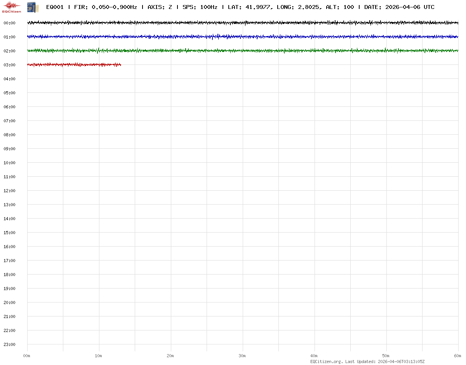Click the 50m minute axis label
The image size is (466, 365).
386,356
